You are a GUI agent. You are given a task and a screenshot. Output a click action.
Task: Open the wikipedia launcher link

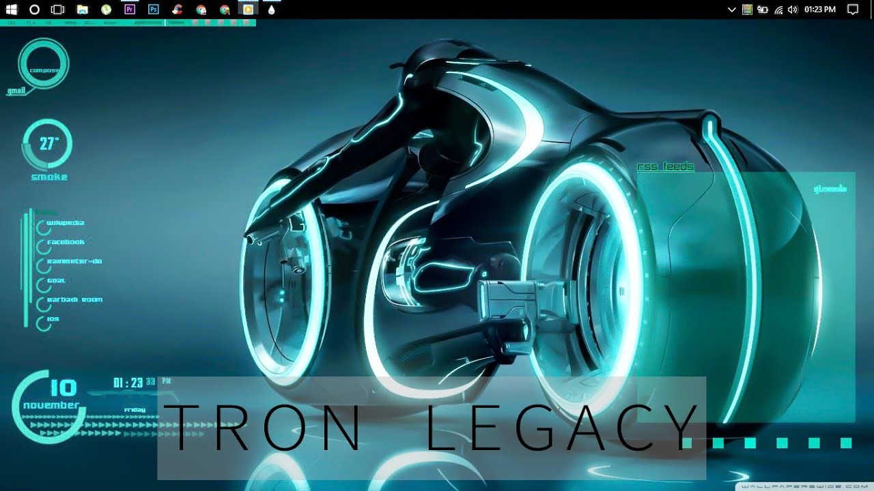[66, 223]
